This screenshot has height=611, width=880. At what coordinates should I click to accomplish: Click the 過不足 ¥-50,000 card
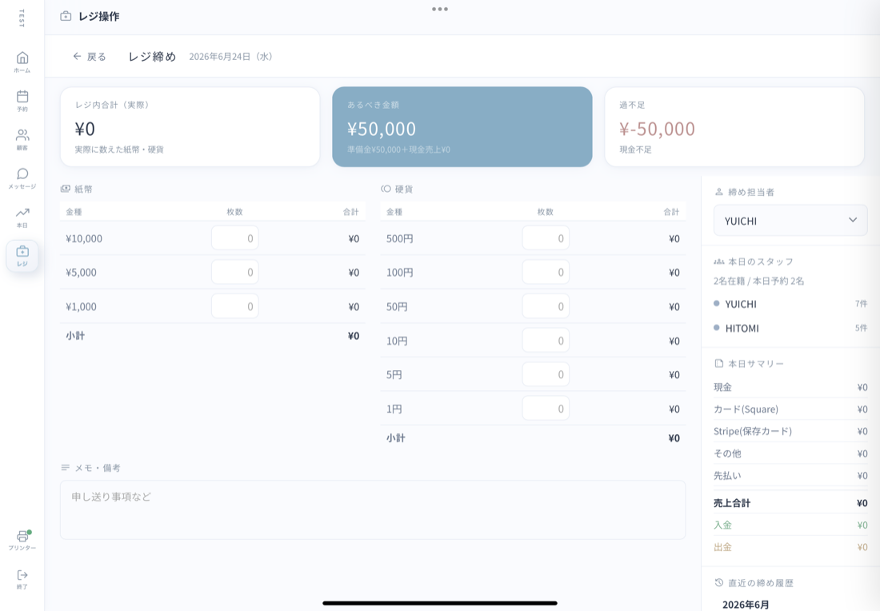(734, 127)
